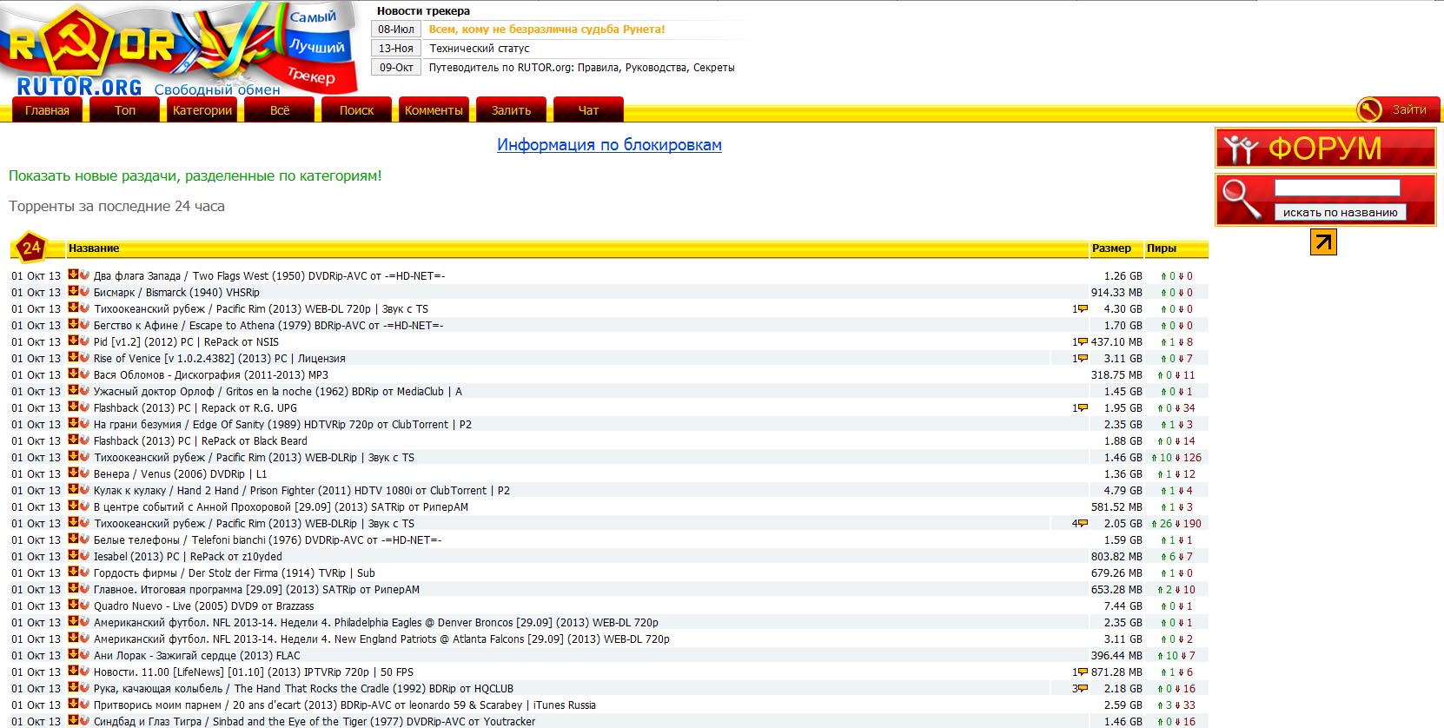Click Показать новые раздачи по категориям link
1444x728 pixels.
[x=195, y=175]
